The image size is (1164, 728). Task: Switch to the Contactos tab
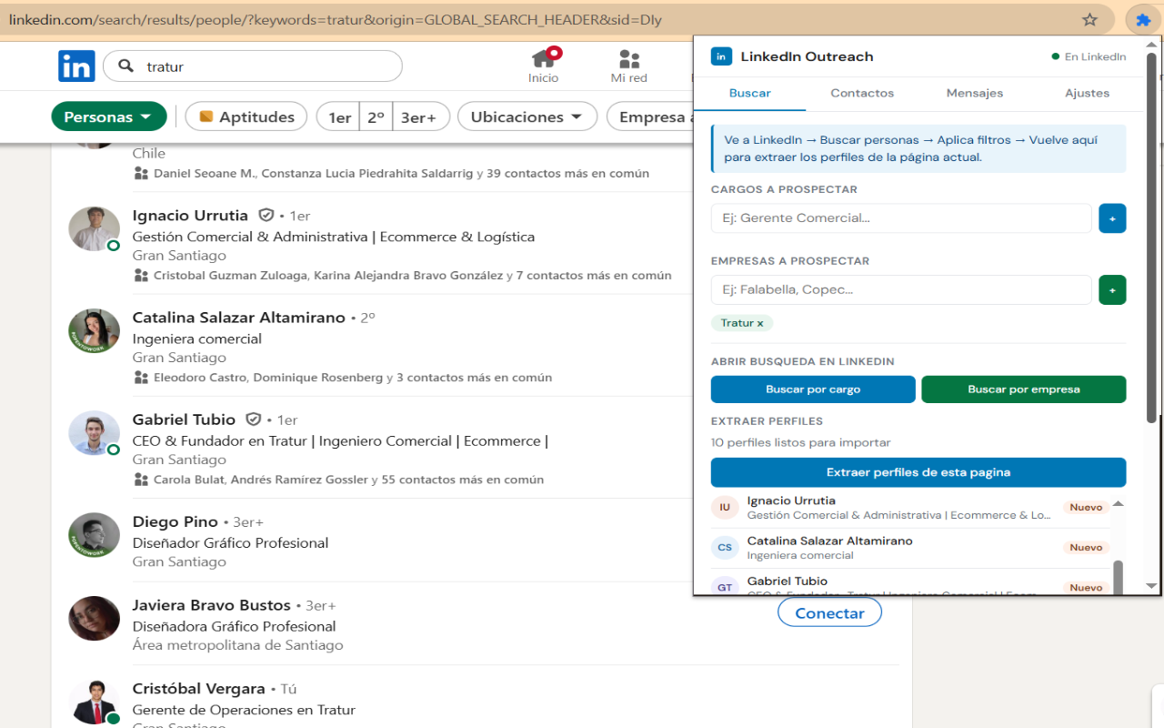(862, 93)
